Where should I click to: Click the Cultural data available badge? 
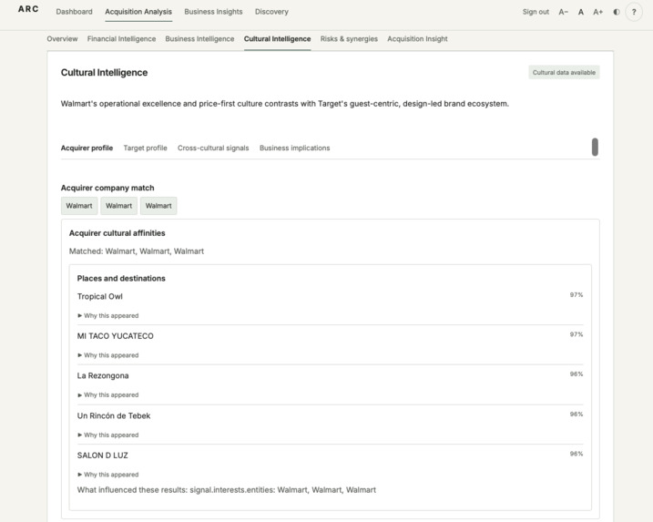tap(564, 73)
